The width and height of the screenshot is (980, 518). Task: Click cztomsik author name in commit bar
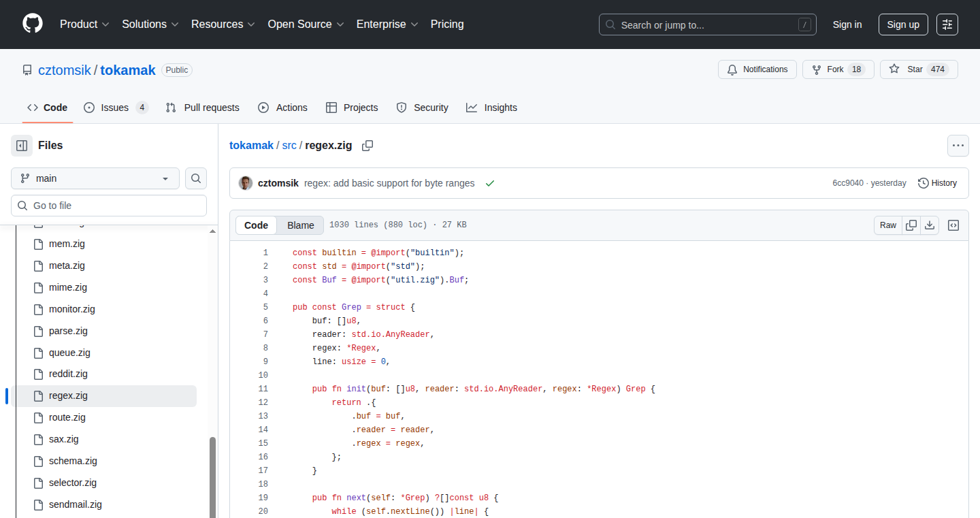click(x=278, y=183)
